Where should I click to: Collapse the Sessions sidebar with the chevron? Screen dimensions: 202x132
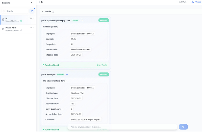(x=32, y=3)
